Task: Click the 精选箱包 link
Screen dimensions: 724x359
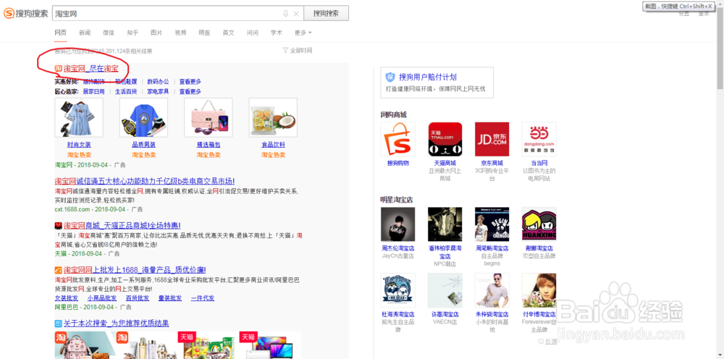Action: click(209, 145)
